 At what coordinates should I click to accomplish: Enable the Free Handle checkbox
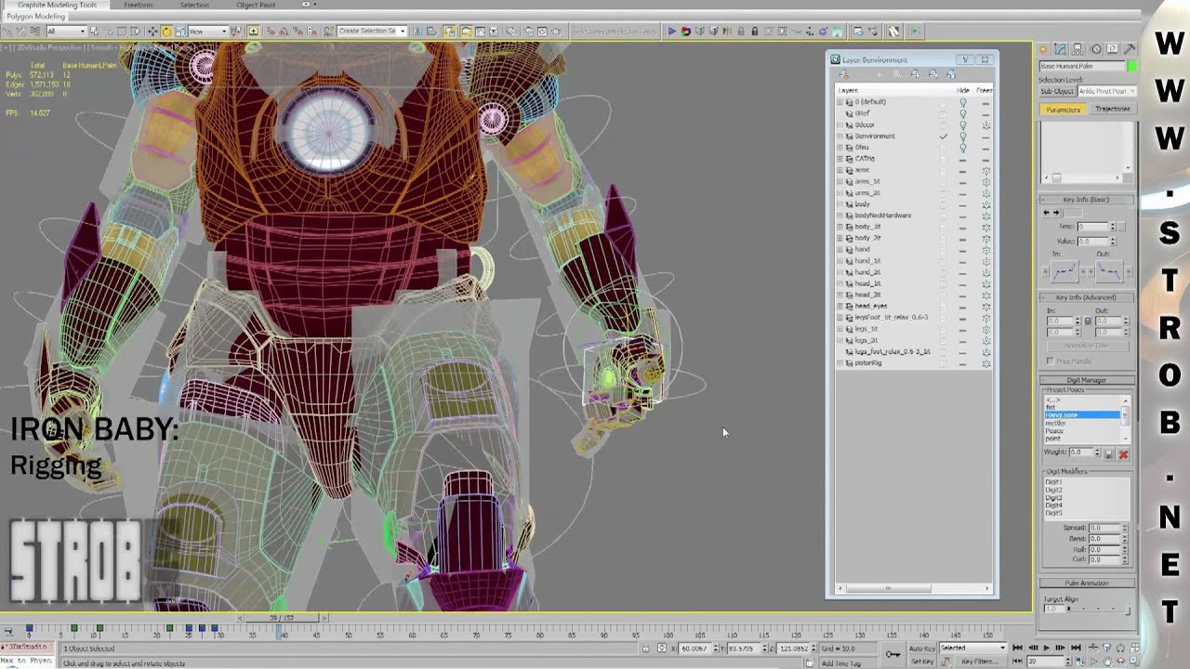coord(1051,361)
